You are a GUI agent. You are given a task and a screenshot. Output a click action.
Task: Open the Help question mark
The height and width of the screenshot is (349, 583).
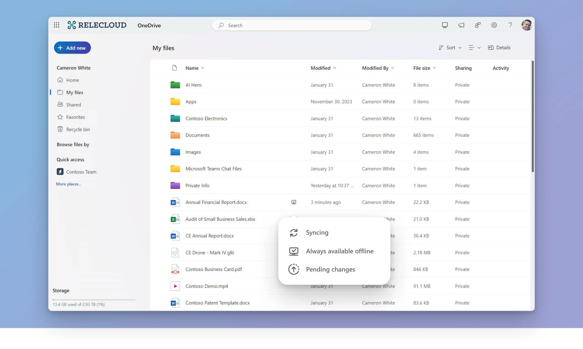point(510,25)
